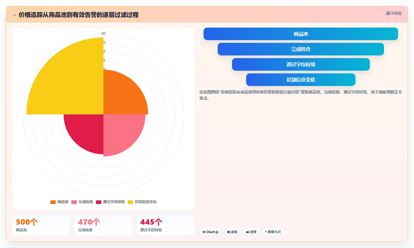Click the 500个 商品池 stat card

point(41,225)
